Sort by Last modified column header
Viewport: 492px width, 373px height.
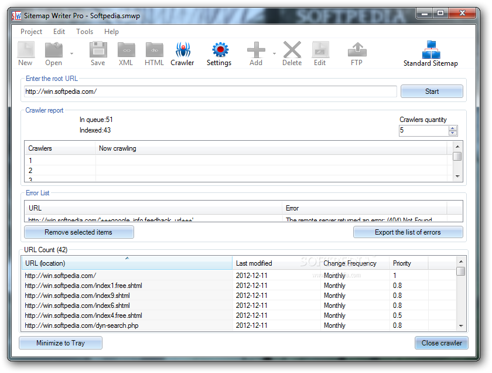point(276,263)
